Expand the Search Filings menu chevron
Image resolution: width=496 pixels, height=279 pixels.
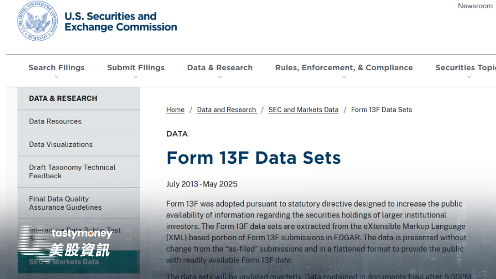pyautogui.click(x=57, y=77)
